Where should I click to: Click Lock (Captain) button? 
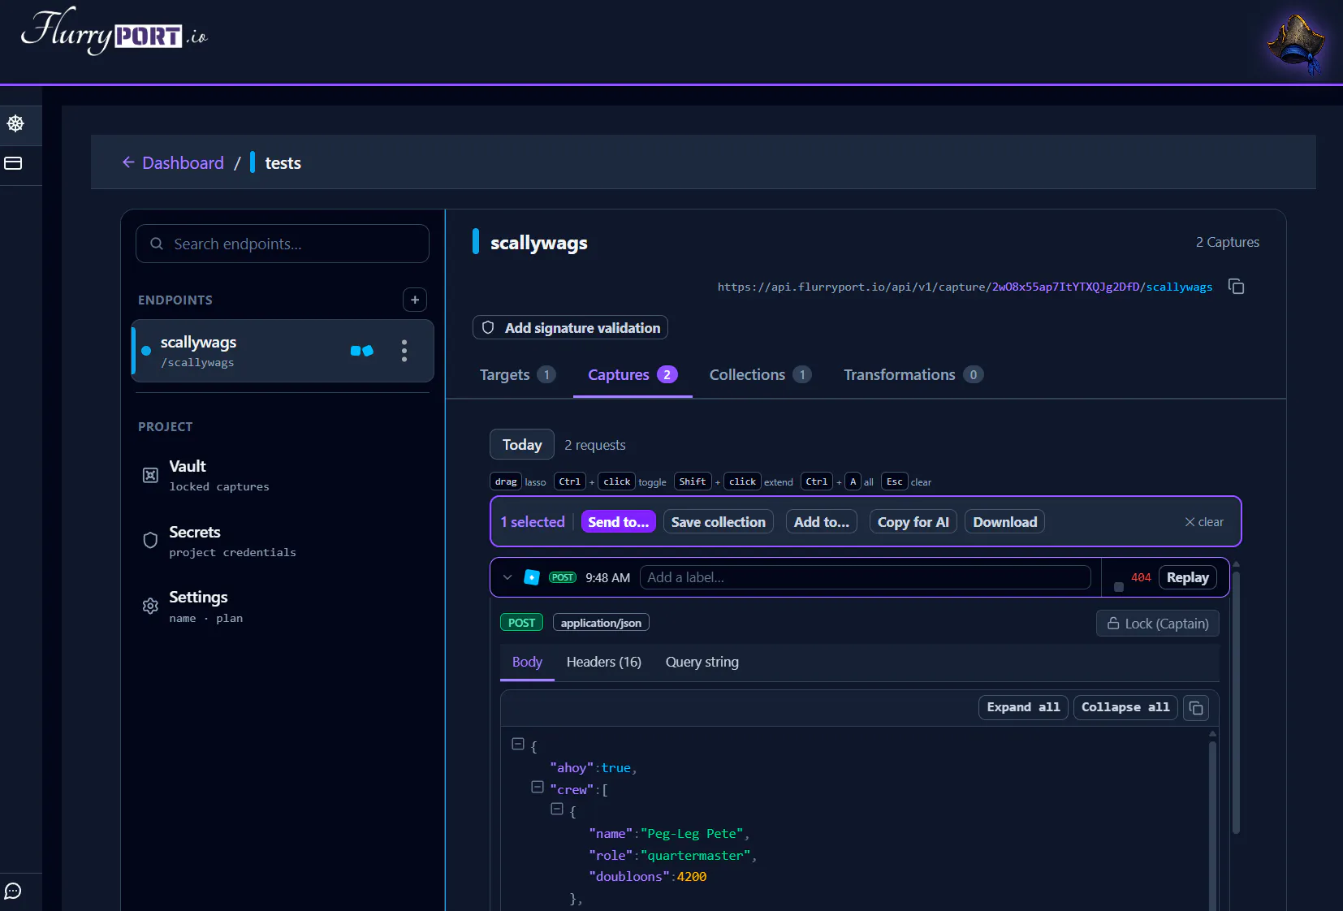[x=1158, y=624]
